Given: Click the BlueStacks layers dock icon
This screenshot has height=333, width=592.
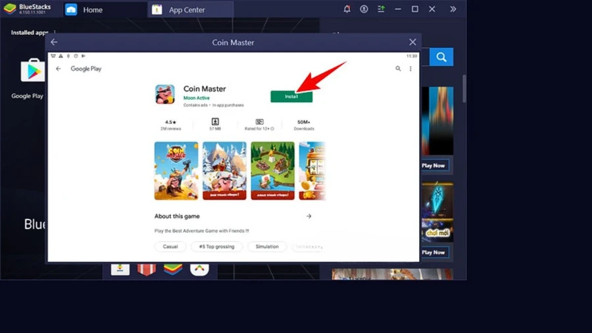Looking at the screenshot, I should click(x=173, y=269).
